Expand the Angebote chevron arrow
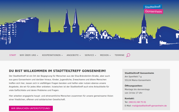Viewport: 179px width, 112px height. click(80, 55)
